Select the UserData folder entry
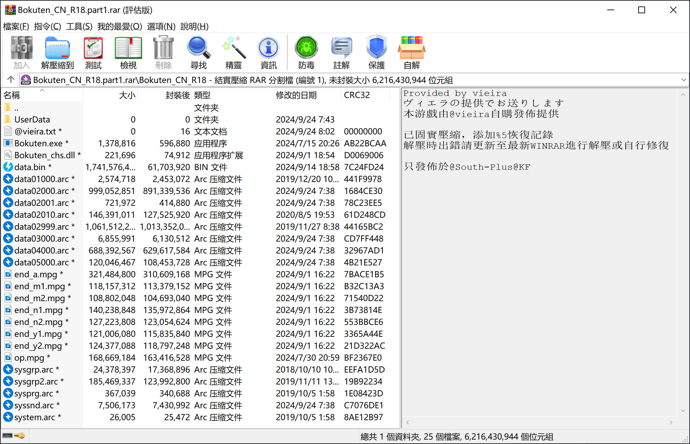The image size is (690, 444). click(32, 119)
